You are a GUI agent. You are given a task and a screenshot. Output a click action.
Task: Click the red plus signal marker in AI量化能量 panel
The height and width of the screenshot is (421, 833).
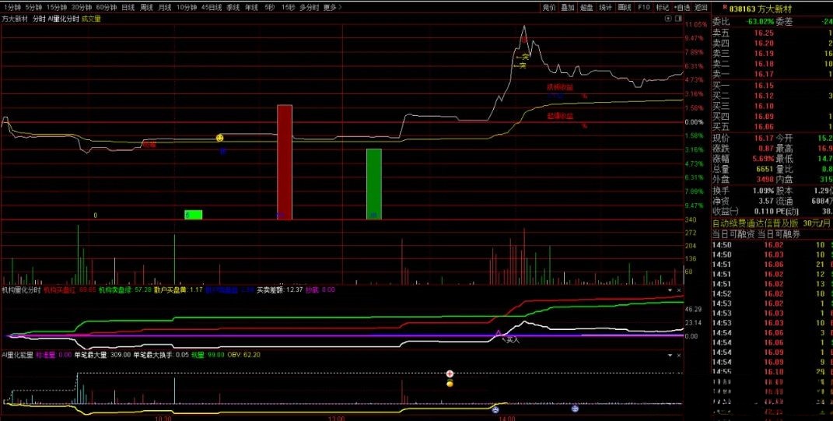click(450, 374)
